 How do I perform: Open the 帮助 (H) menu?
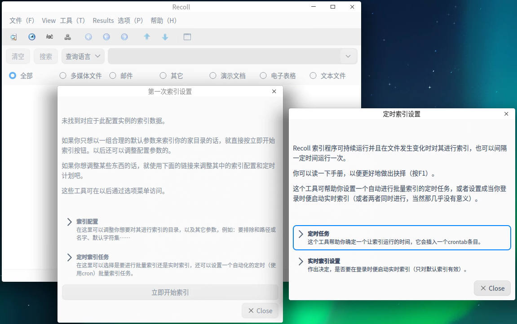point(163,21)
